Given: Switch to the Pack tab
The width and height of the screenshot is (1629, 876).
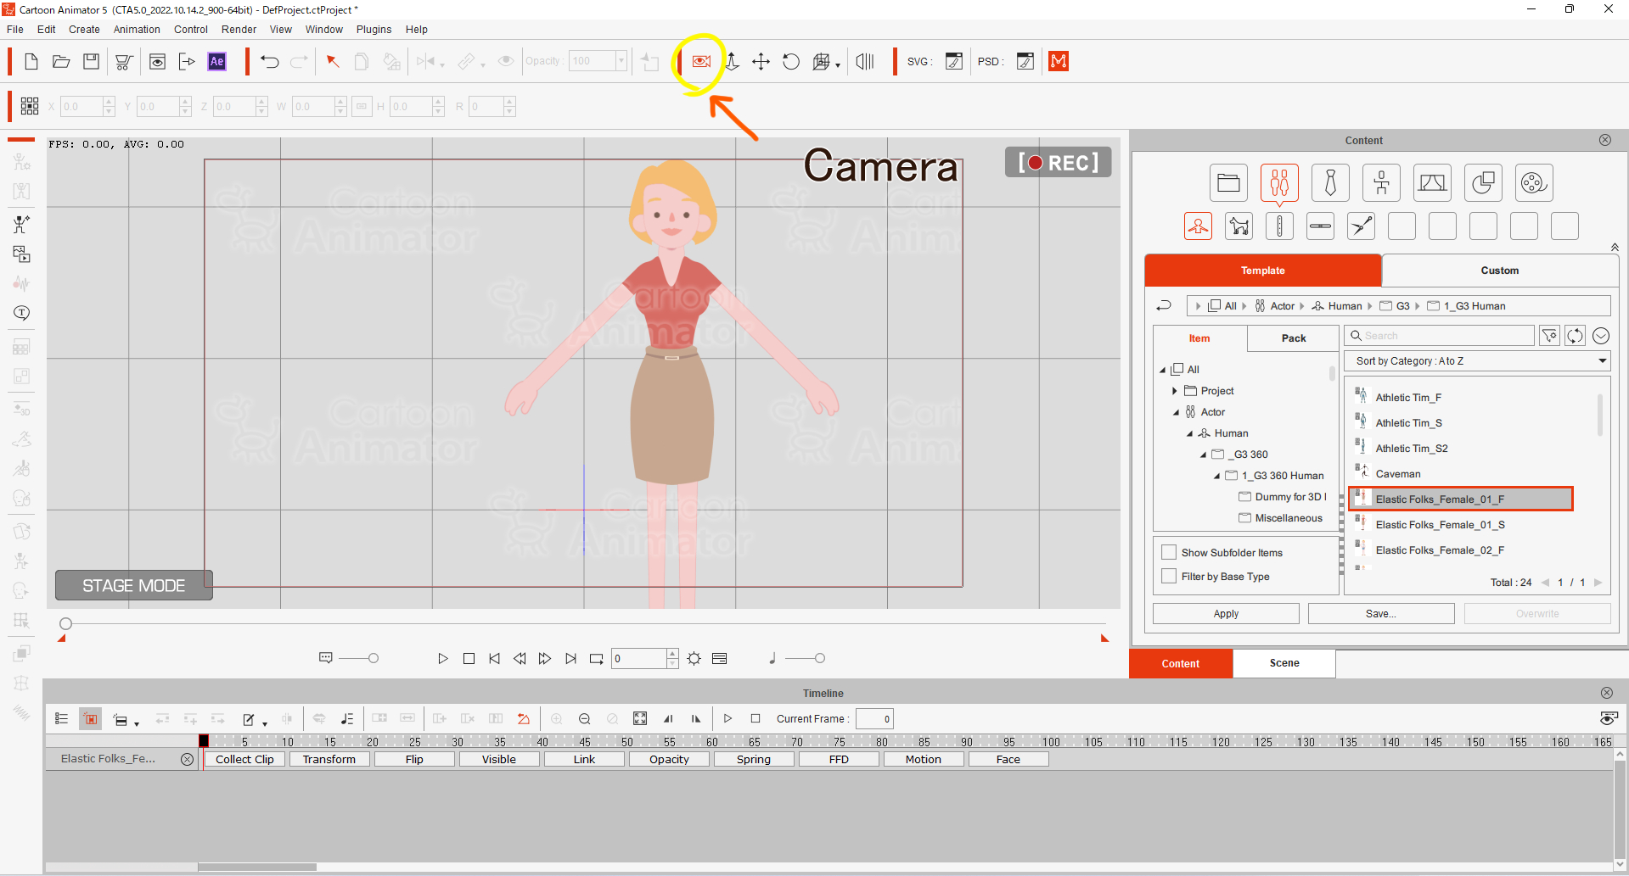Looking at the screenshot, I should pos(1293,338).
